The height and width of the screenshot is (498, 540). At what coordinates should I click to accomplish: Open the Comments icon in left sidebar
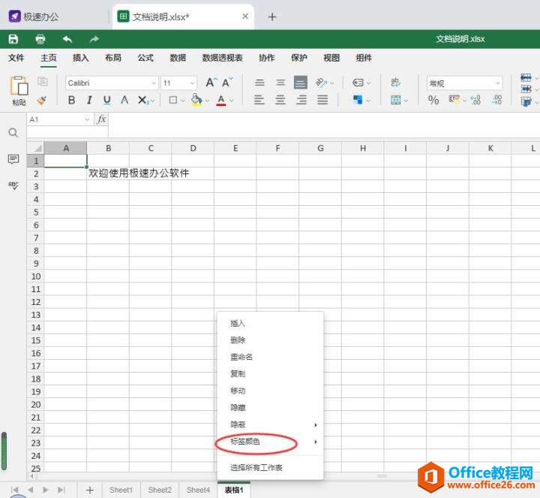[x=13, y=159]
